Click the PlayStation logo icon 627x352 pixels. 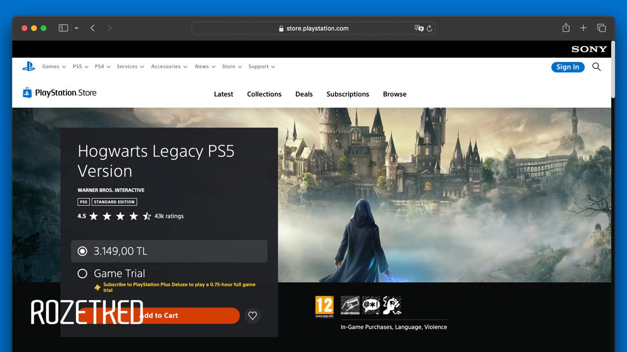(29, 66)
